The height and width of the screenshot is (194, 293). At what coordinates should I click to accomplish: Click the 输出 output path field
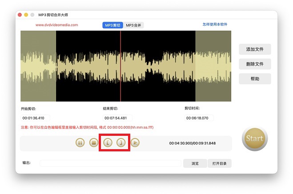pos(110,163)
